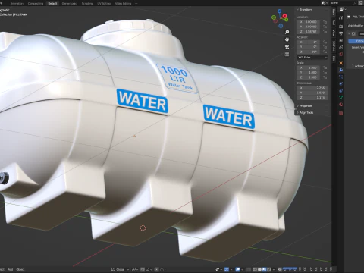This screenshot has width=364, height=273.
Task: Switch to solid viewport shading mode
Action: pyautogui.click(x=259, y=270)
